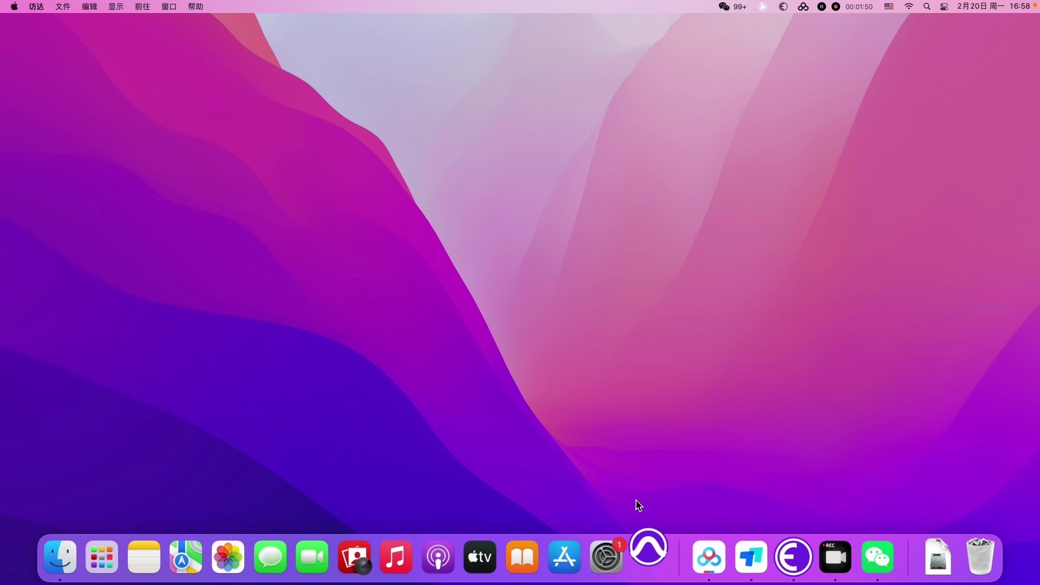Open the 文件 menu

coord(63,6)
